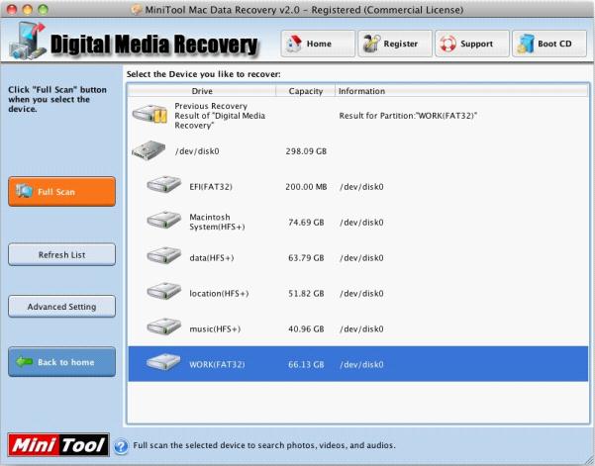Click the green back arrow icon
Viewport: 595px width, 466px height.
(x=25, y=362)
